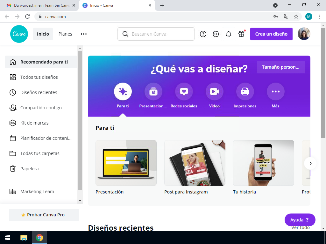
Task: Show next templates with right chevron
Action: point(310,163)
